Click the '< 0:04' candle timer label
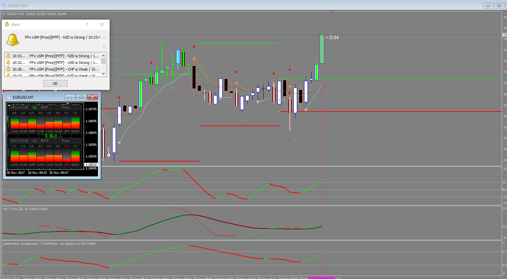 [x=332, y=38]
